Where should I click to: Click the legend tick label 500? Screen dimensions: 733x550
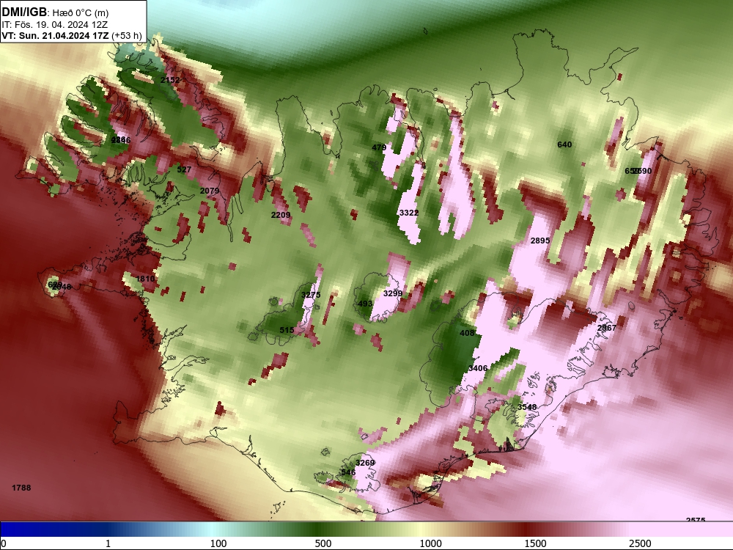pos(323,543)
